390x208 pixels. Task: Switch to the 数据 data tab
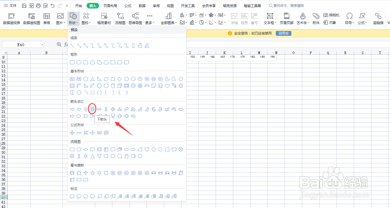pyautogui.click(x=142, y=6)
